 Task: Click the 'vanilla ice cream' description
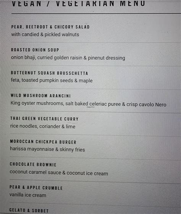(x=28, y=195)
